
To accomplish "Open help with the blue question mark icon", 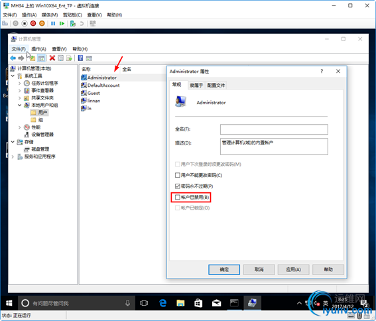I will click(81, 58).
